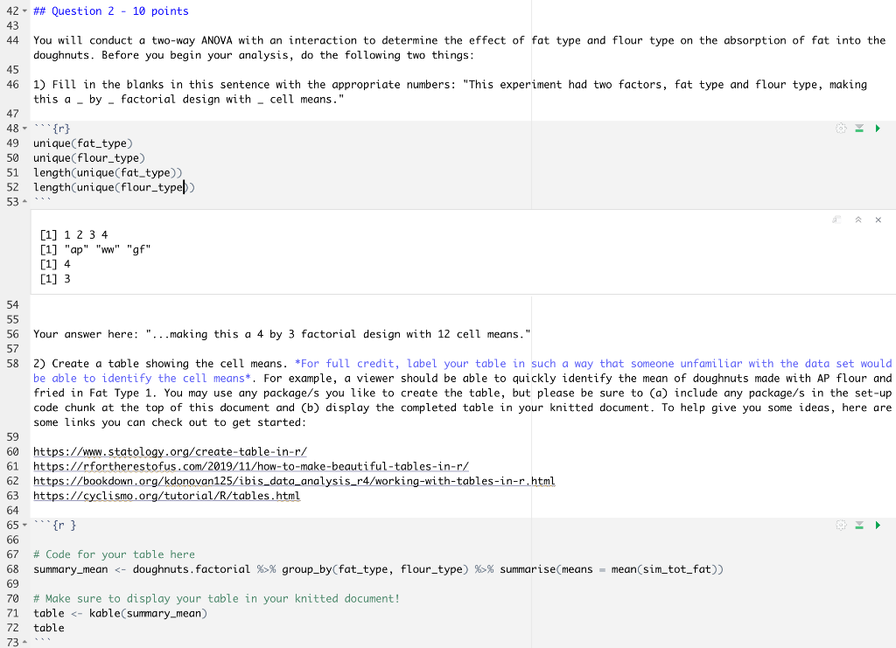Collapse the Question 2 section at line 42
Viewport: 896px width, 648px height.
[x=24, y=11]
